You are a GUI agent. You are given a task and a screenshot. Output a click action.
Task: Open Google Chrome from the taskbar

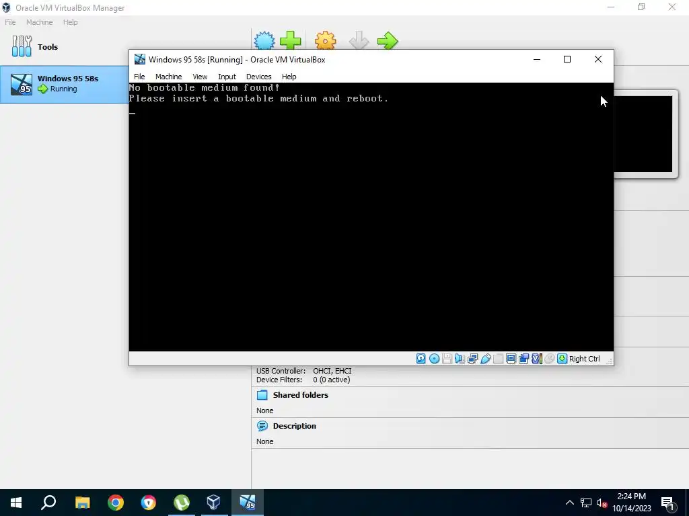[116, 503]
